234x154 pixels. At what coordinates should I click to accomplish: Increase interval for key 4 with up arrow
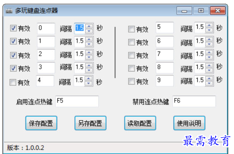click(89, 79)
